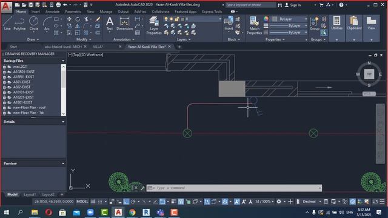Expand the Modify panel dropdown
Screen dimensions: 388x218
pyautogui.click(x=84, y=39)
